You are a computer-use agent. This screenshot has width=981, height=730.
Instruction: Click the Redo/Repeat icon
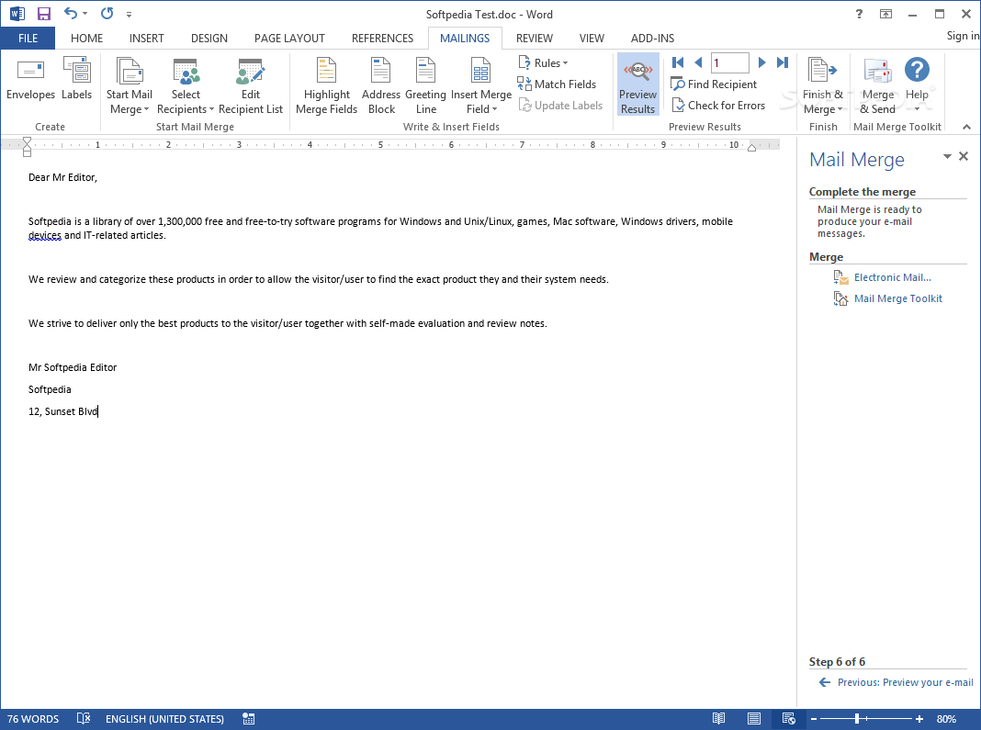[x=107, y=13]
